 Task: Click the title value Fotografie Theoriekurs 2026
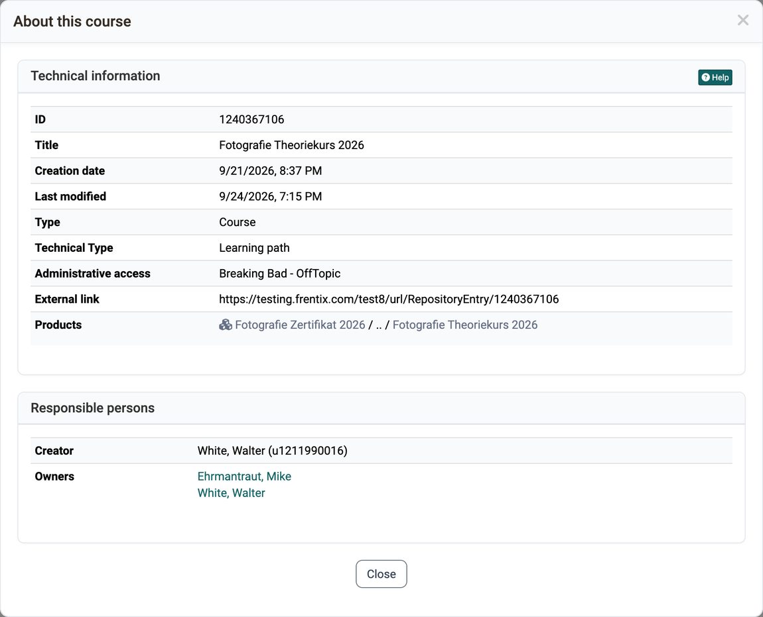(291, 145)
